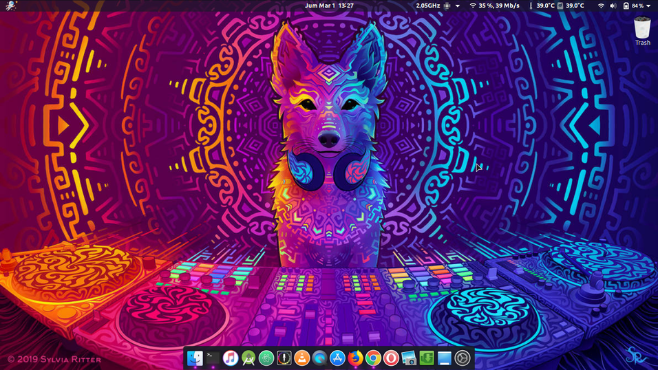Launch the color picker app in dock
The width and height of the screenshot is (658, 370).
point(284,358)
